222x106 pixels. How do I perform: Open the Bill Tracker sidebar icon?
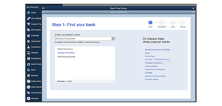tap(28, 30)
